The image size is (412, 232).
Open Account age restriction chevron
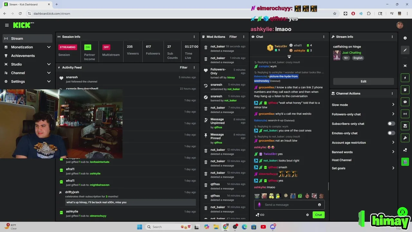393,142
